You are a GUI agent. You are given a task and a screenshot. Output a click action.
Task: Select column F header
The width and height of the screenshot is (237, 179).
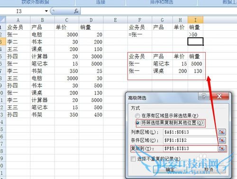coord(140,20)
